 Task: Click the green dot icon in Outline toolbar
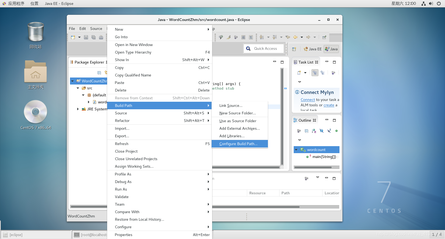coord(337,131)
